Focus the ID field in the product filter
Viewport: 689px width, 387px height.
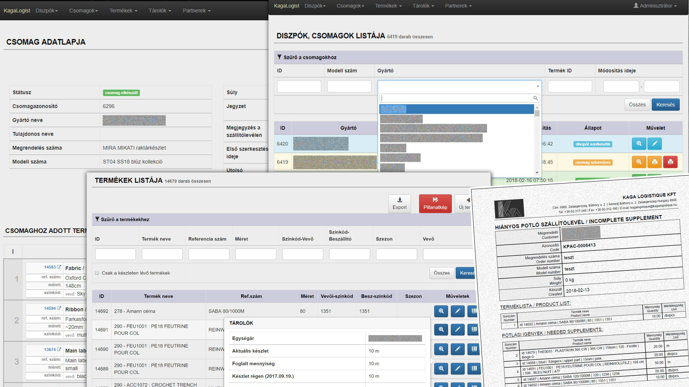(115, 254)
